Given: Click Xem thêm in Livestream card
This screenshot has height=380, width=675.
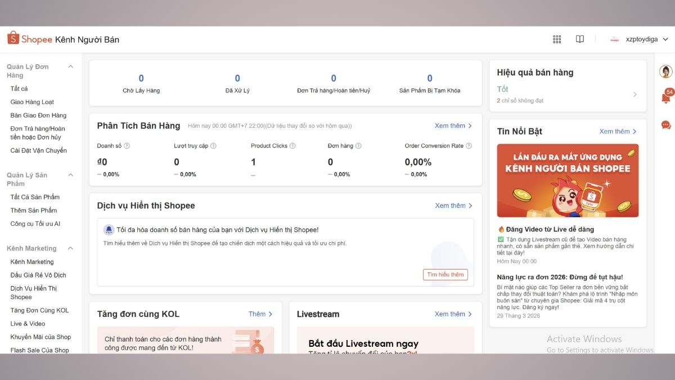Looking at the screenshot, I should pos(453,314).
